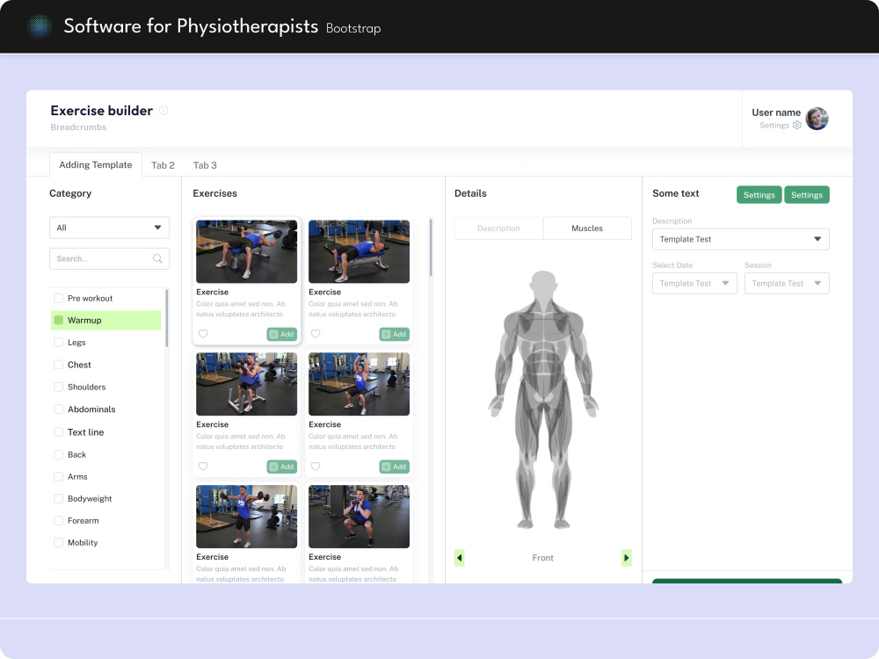
Task: Open the Session dropdown
Action: (x=787, y=284)
